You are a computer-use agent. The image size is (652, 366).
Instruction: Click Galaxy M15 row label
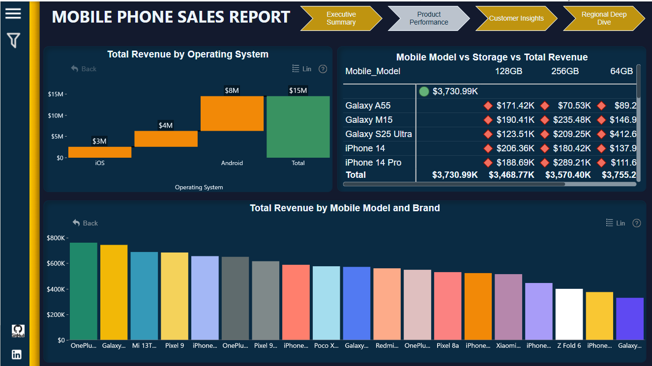369,120
